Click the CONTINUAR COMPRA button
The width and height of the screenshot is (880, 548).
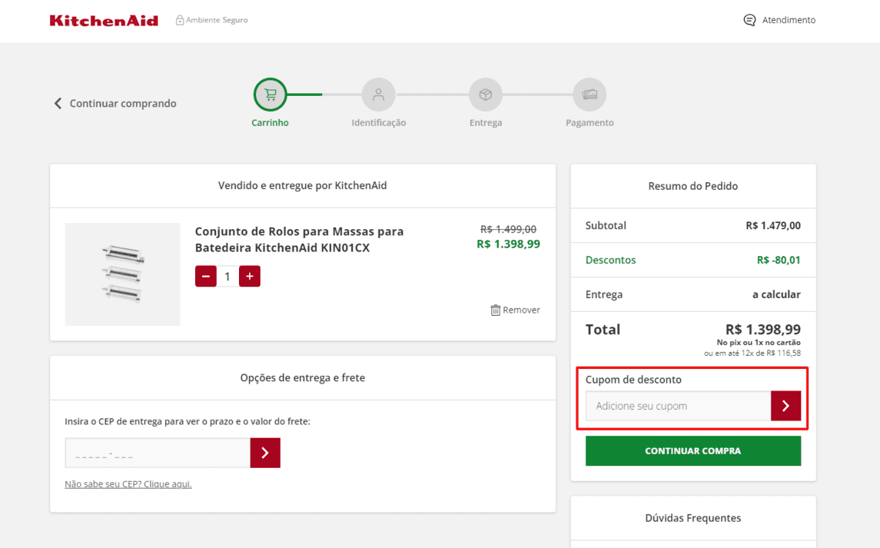tap(693, 451)
